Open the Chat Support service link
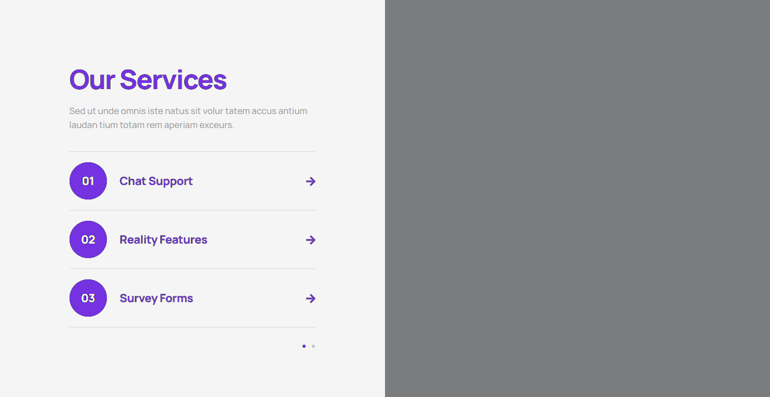 click(156, 181)
